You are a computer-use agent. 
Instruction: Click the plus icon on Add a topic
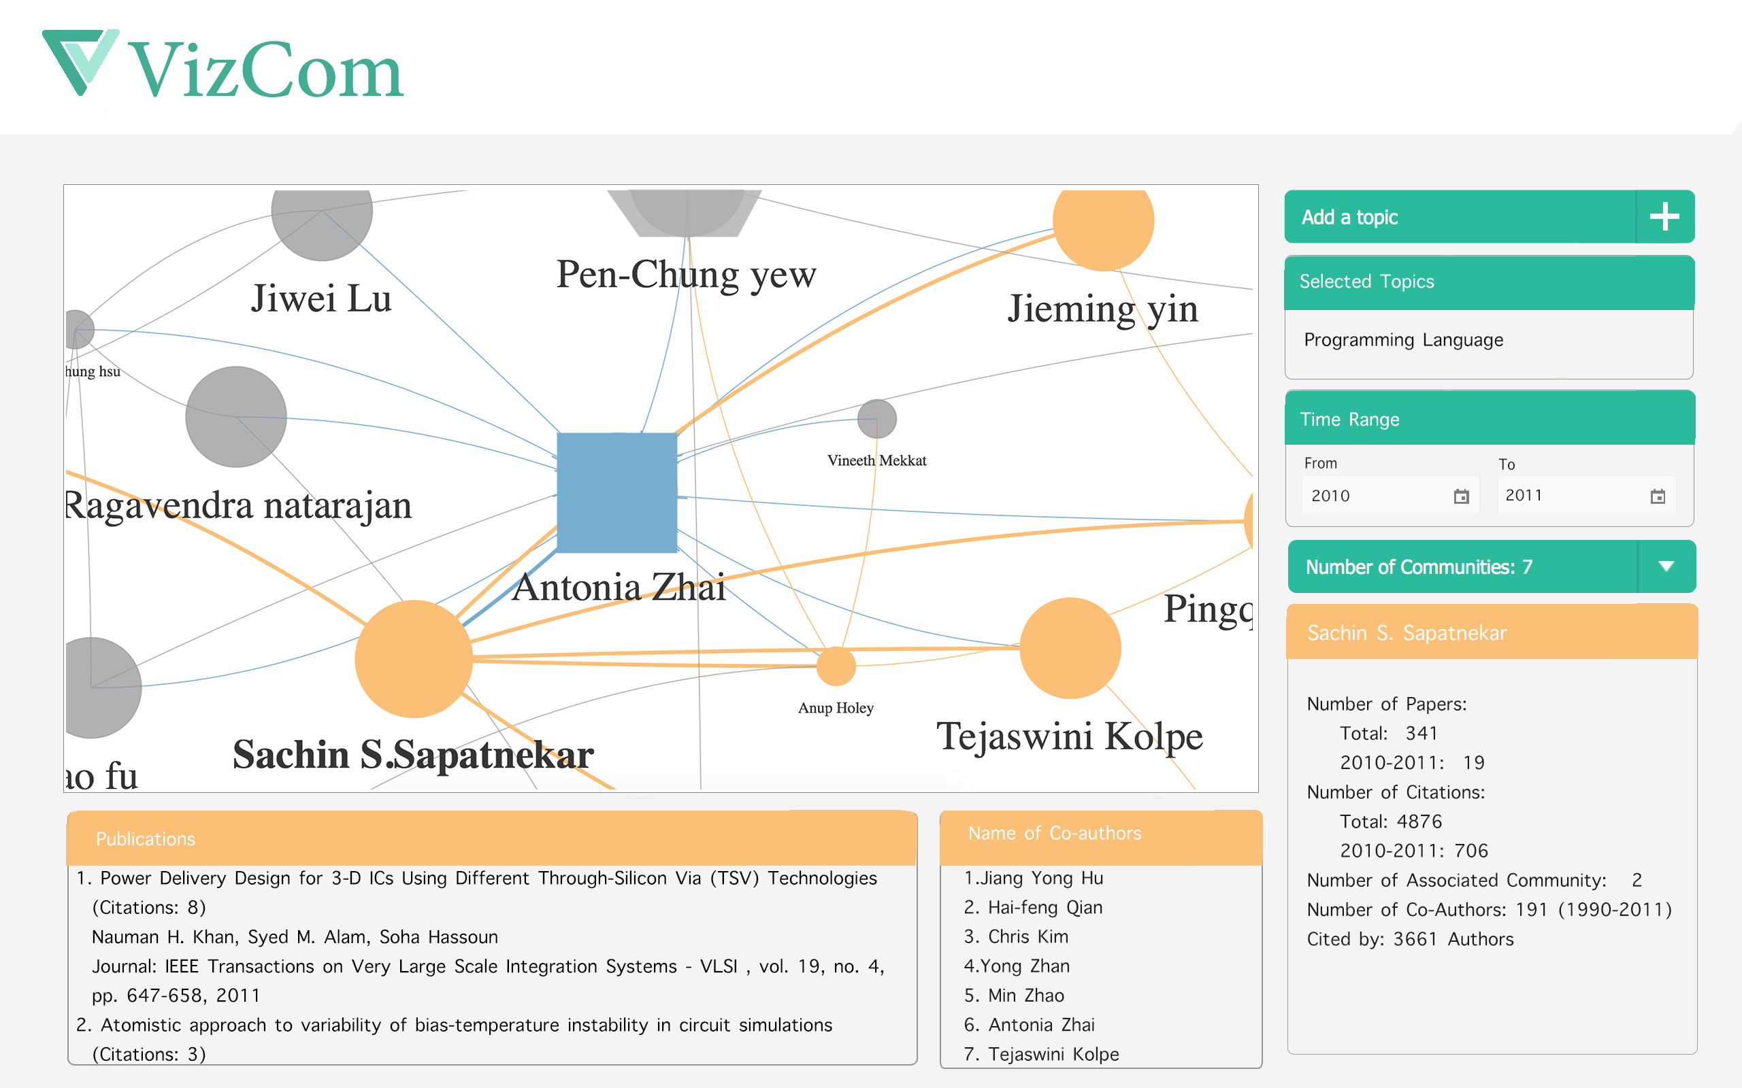point(1664,217)
